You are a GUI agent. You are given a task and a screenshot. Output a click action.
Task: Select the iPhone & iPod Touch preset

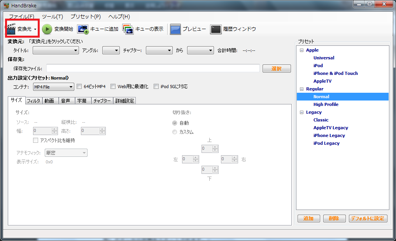[335, 73]
